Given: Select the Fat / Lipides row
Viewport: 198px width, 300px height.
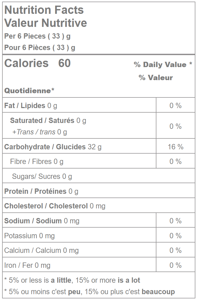Looking at the screenshot, I should pos(31,106).
